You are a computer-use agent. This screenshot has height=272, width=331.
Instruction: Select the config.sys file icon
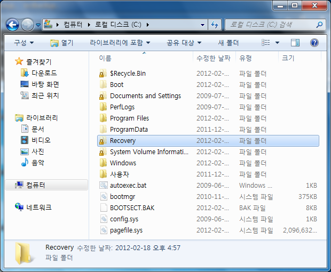(x=104, y=219)
